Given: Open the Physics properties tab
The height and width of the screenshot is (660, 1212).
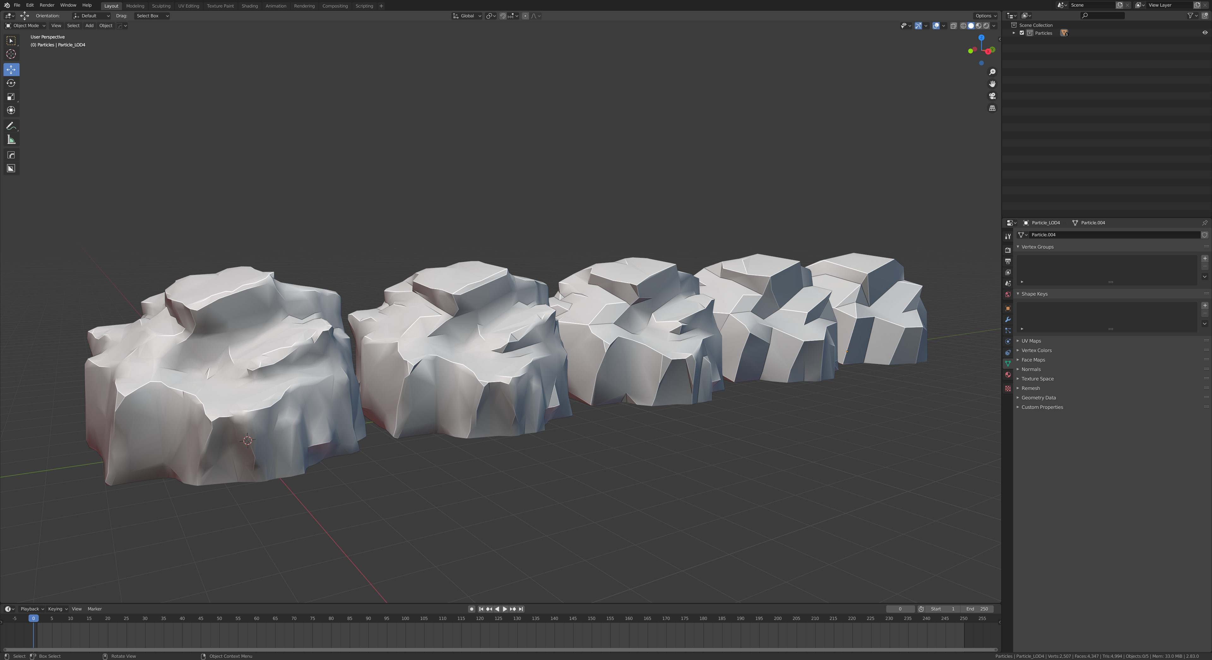Looking at the screenshot, I should (x=1008, y=342).
